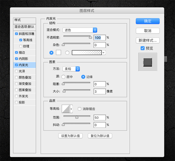Screen dimensions: 175x161
Task: Open the 方法 柔和 dropdown
Action: pyautogui.click(x=71, y=69)
